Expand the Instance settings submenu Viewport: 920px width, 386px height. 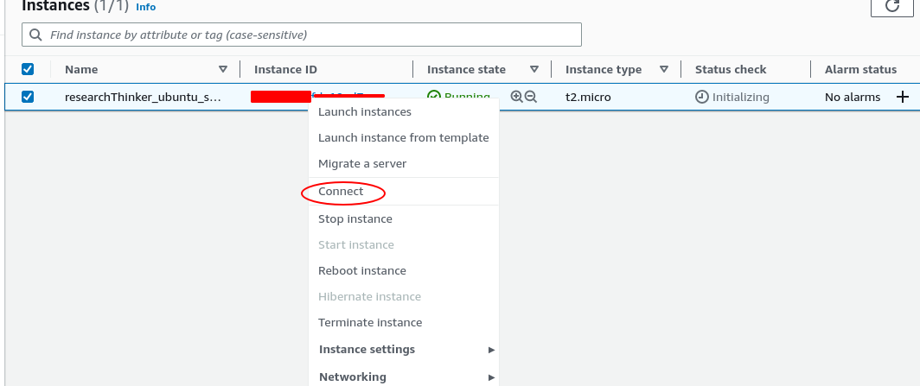pyautogui.click(x=404, y=349)
